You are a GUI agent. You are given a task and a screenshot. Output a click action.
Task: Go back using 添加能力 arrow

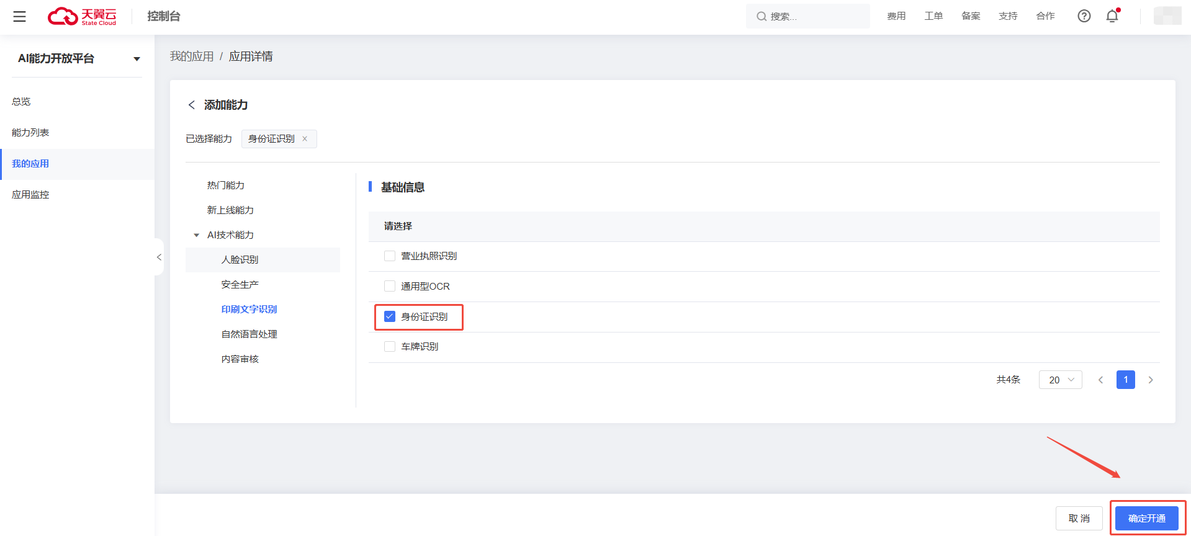coord(191,105)
